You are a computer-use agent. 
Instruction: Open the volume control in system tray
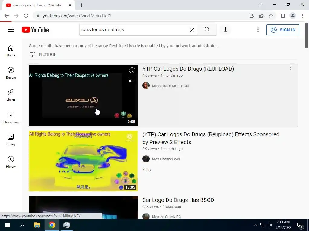270,225
